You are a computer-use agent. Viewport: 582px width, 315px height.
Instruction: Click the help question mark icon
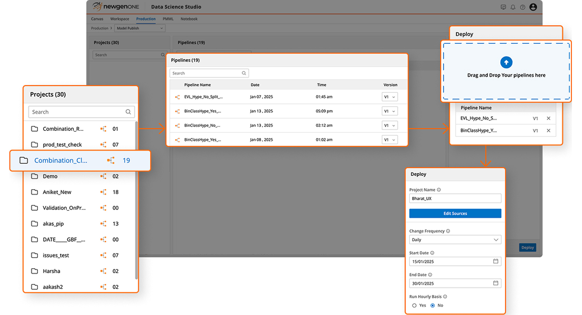click(x=523, y=7)
